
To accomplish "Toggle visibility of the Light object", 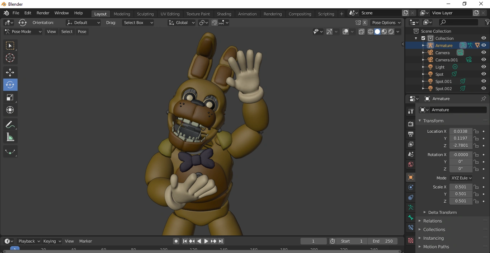I will (483, 67).
